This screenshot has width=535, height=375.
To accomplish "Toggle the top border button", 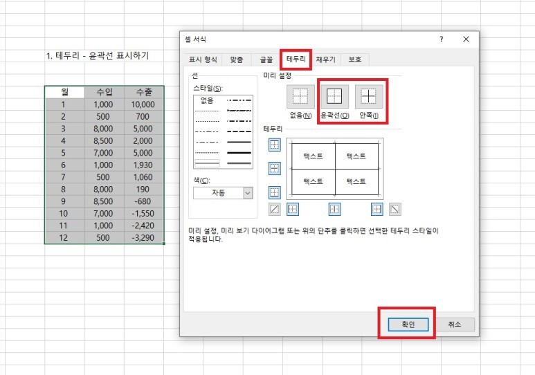I will [275, 145].
